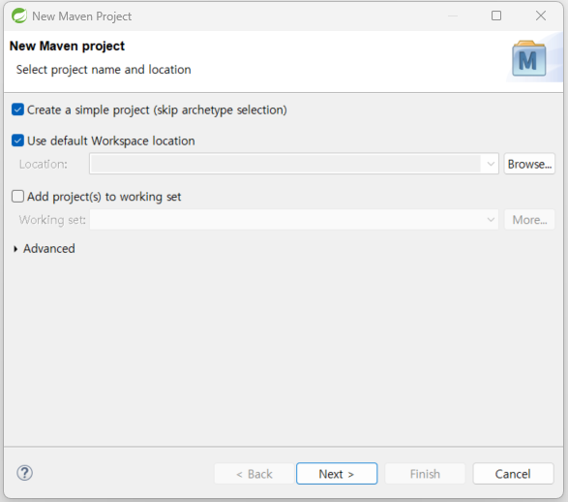Click inside the Working set field
Viewport: 568px width, 502px height.
click(286, 219)
